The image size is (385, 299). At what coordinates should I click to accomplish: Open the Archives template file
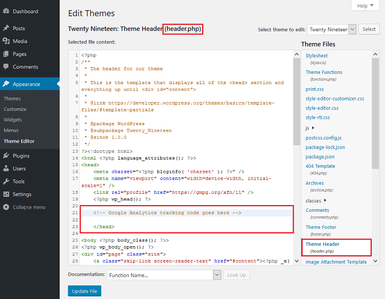point(315,183)
